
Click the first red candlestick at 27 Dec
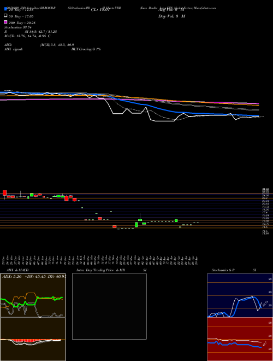4,193
